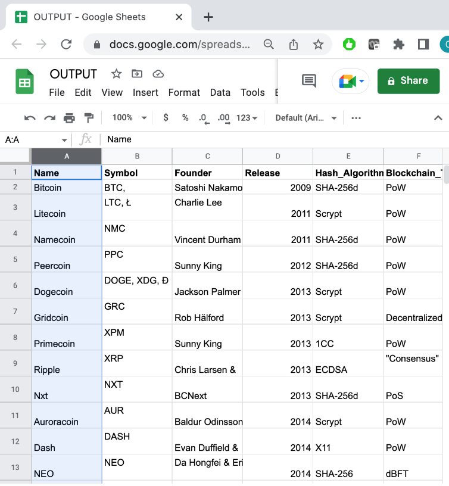Click the OUTPUT document title

[73, 74]
